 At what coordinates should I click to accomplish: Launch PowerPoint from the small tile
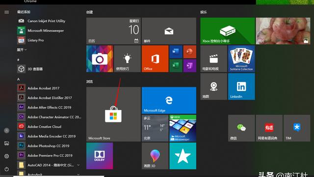(x=190, y=52)
